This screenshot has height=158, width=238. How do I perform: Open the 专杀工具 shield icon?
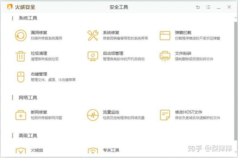(x=93, y=150)
